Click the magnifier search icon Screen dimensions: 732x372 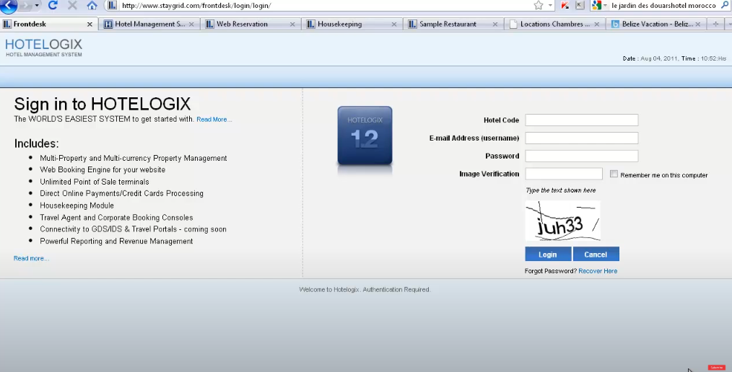(x=725, y=5)
